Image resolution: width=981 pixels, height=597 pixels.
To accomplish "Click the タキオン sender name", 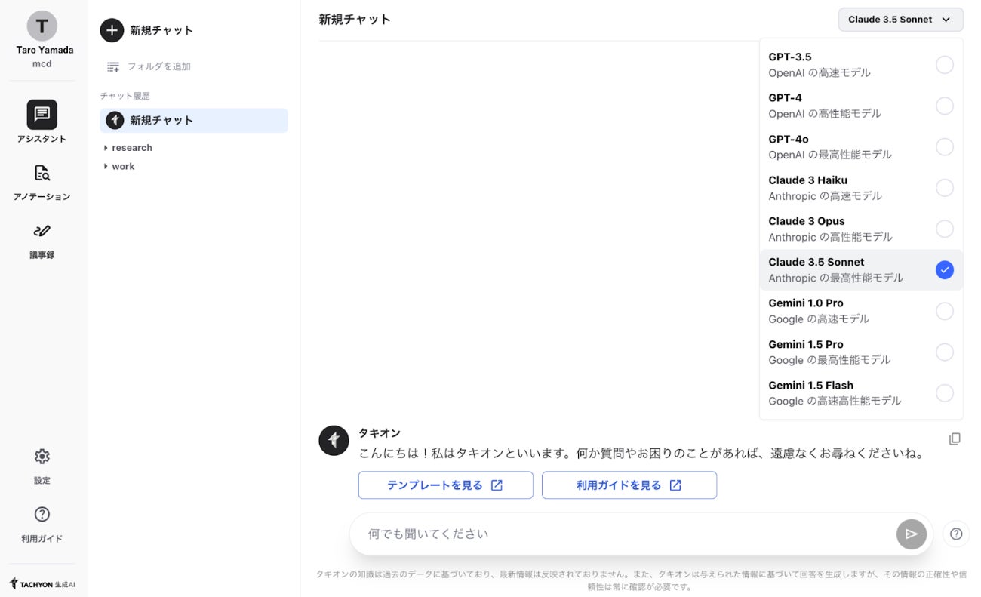I will pos(380,433).
